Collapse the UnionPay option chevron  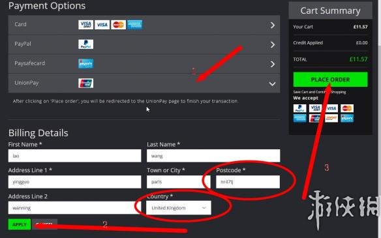(273, 83)
